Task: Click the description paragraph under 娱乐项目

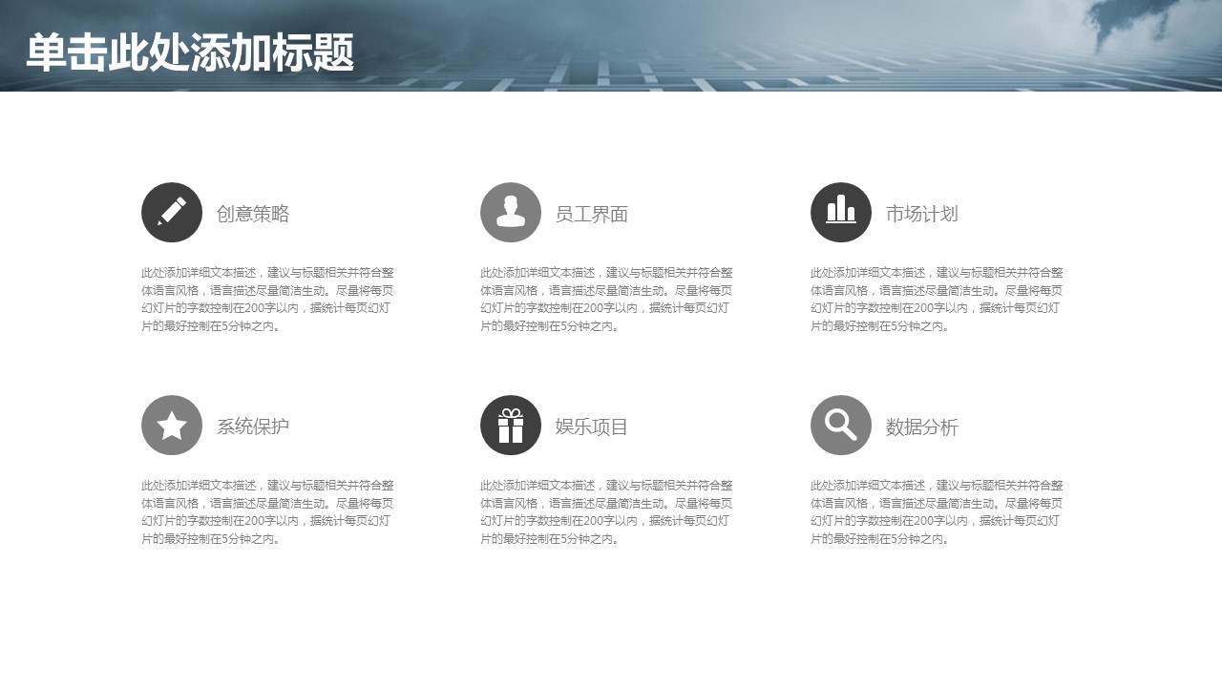Action: click(606, 511)
